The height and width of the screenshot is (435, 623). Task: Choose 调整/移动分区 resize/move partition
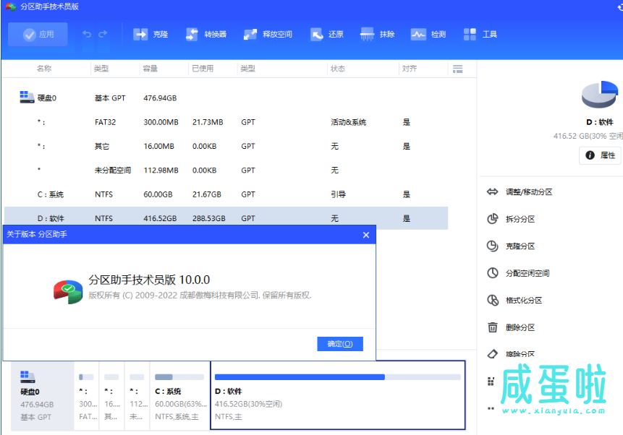point(520,192)
